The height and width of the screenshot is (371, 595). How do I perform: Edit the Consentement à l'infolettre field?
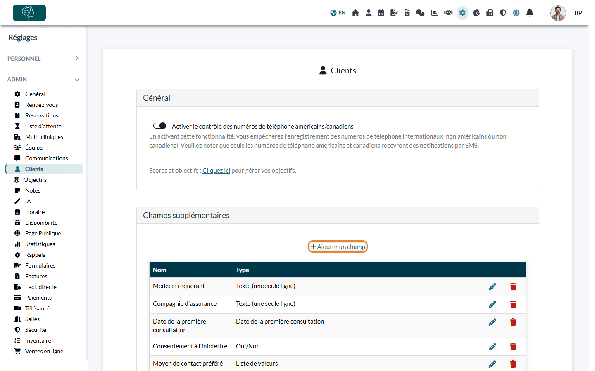493,347
